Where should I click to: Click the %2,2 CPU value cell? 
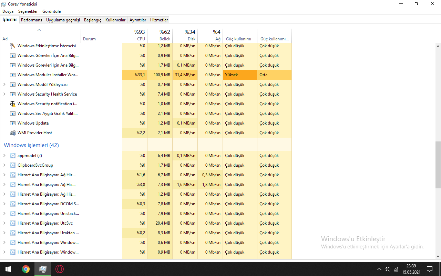click(x=135, y=133)
